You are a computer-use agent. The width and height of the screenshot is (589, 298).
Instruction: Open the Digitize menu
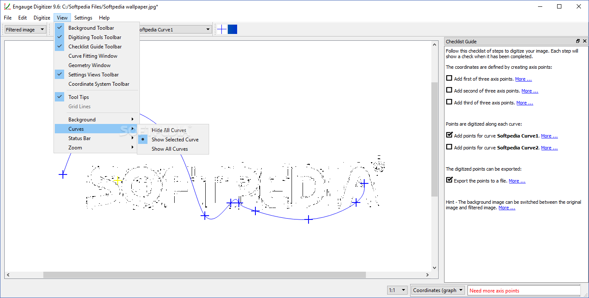pos(42,18)
